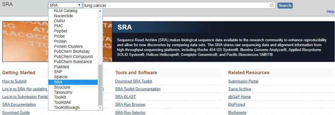
Task: Select Protein Clusters from the list
Action: 73,46
